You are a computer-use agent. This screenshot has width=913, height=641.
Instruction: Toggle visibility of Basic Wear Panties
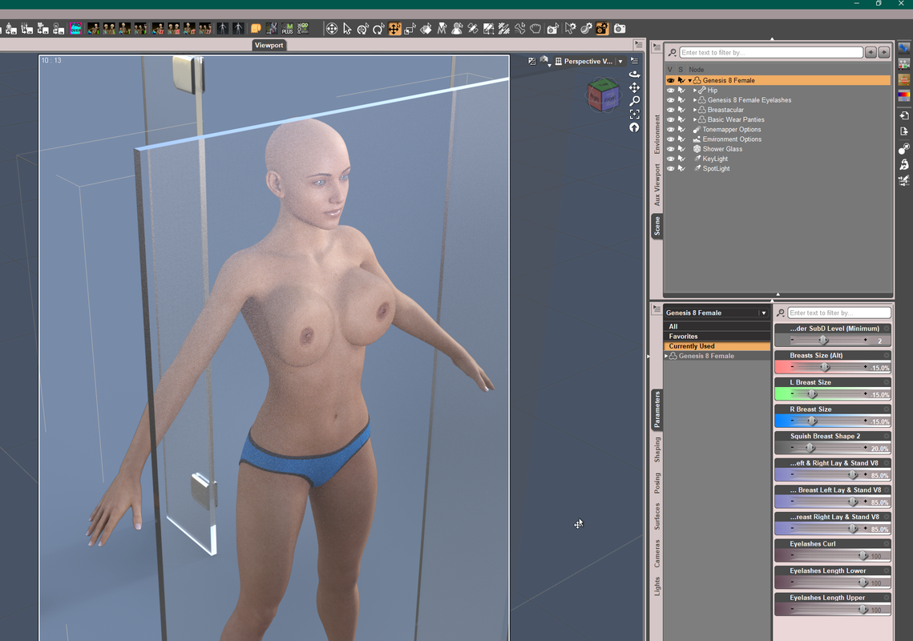pyautogui.click(x=671, y=120)
